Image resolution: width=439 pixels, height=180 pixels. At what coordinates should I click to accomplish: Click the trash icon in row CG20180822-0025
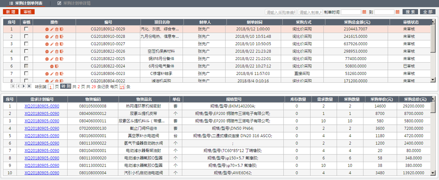pos(57,58)
